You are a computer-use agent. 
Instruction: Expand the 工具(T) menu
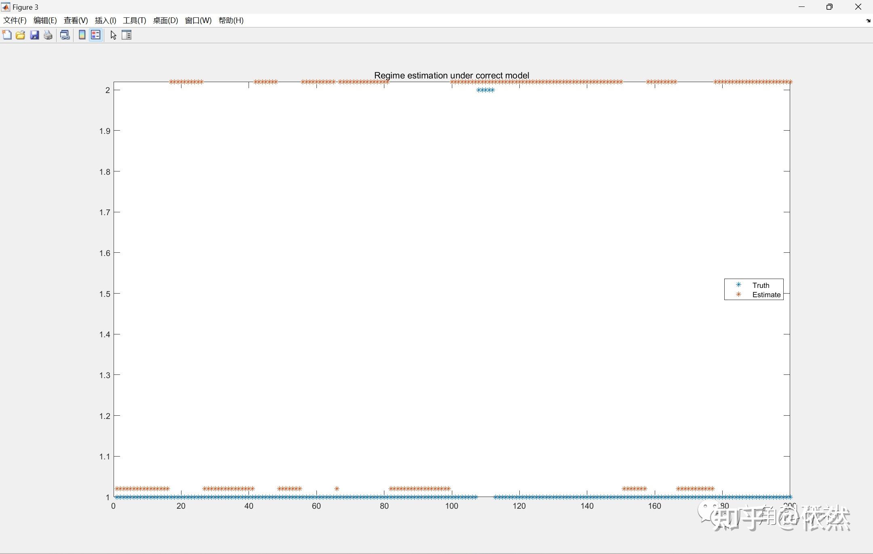135,21
